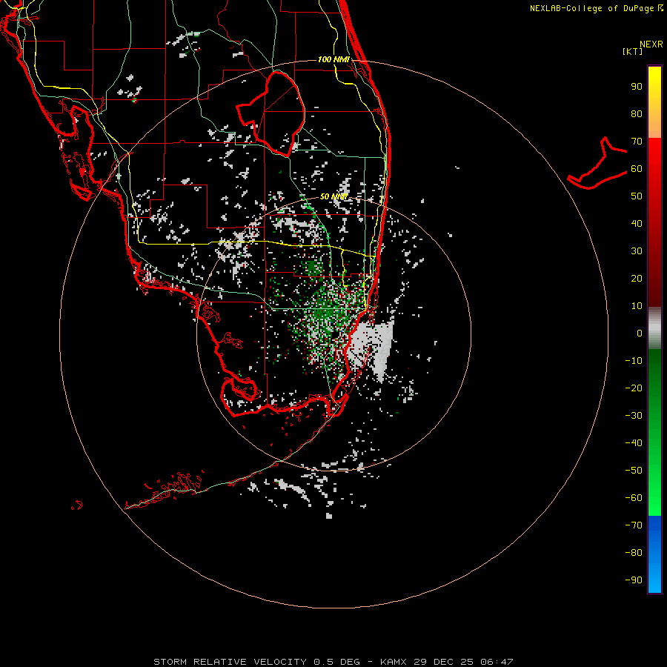
Task: Click the positive 70 scale label
Action: tap(637, 142)
